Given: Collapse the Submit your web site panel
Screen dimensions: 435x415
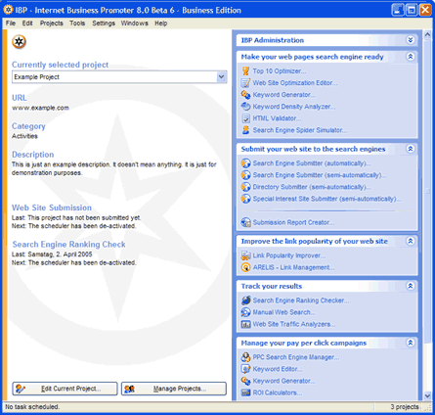Looking at the screenshot, I should coord(411,149).
